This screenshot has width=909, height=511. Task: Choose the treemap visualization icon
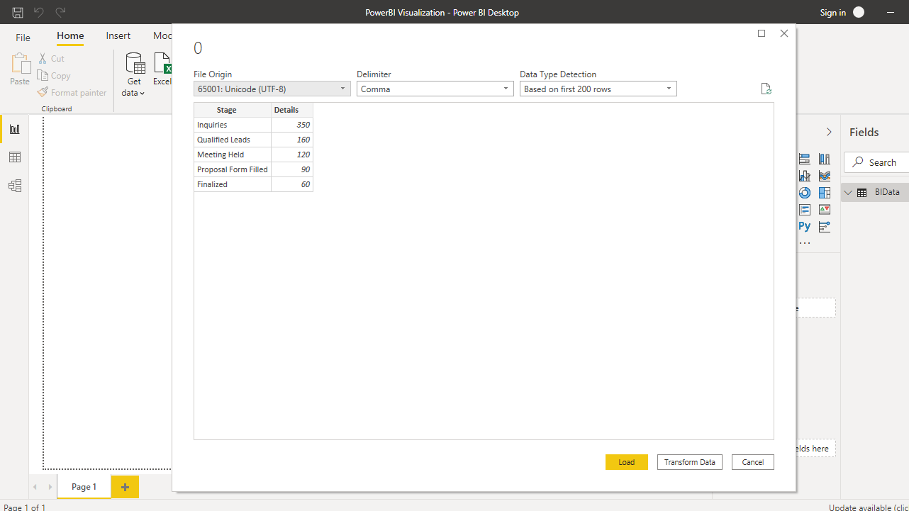point(824,193)
